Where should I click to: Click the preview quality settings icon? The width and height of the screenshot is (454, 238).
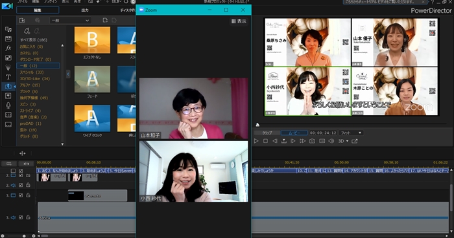coord(322,141)
